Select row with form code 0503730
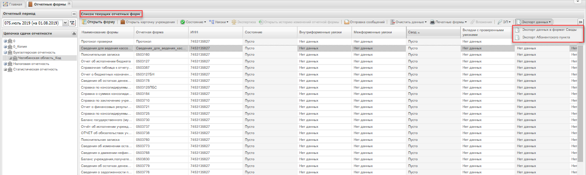The image size is (586, 175). [x=329, y=120]
